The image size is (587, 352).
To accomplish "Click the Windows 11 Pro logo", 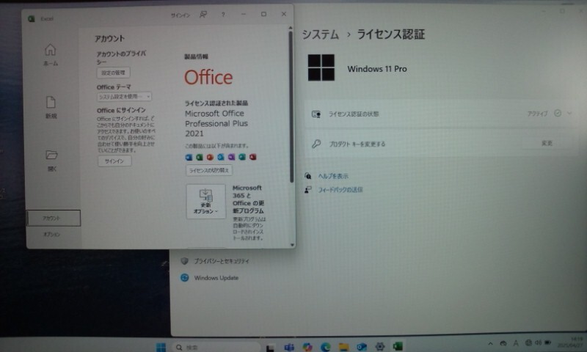I will pos(321,67).
